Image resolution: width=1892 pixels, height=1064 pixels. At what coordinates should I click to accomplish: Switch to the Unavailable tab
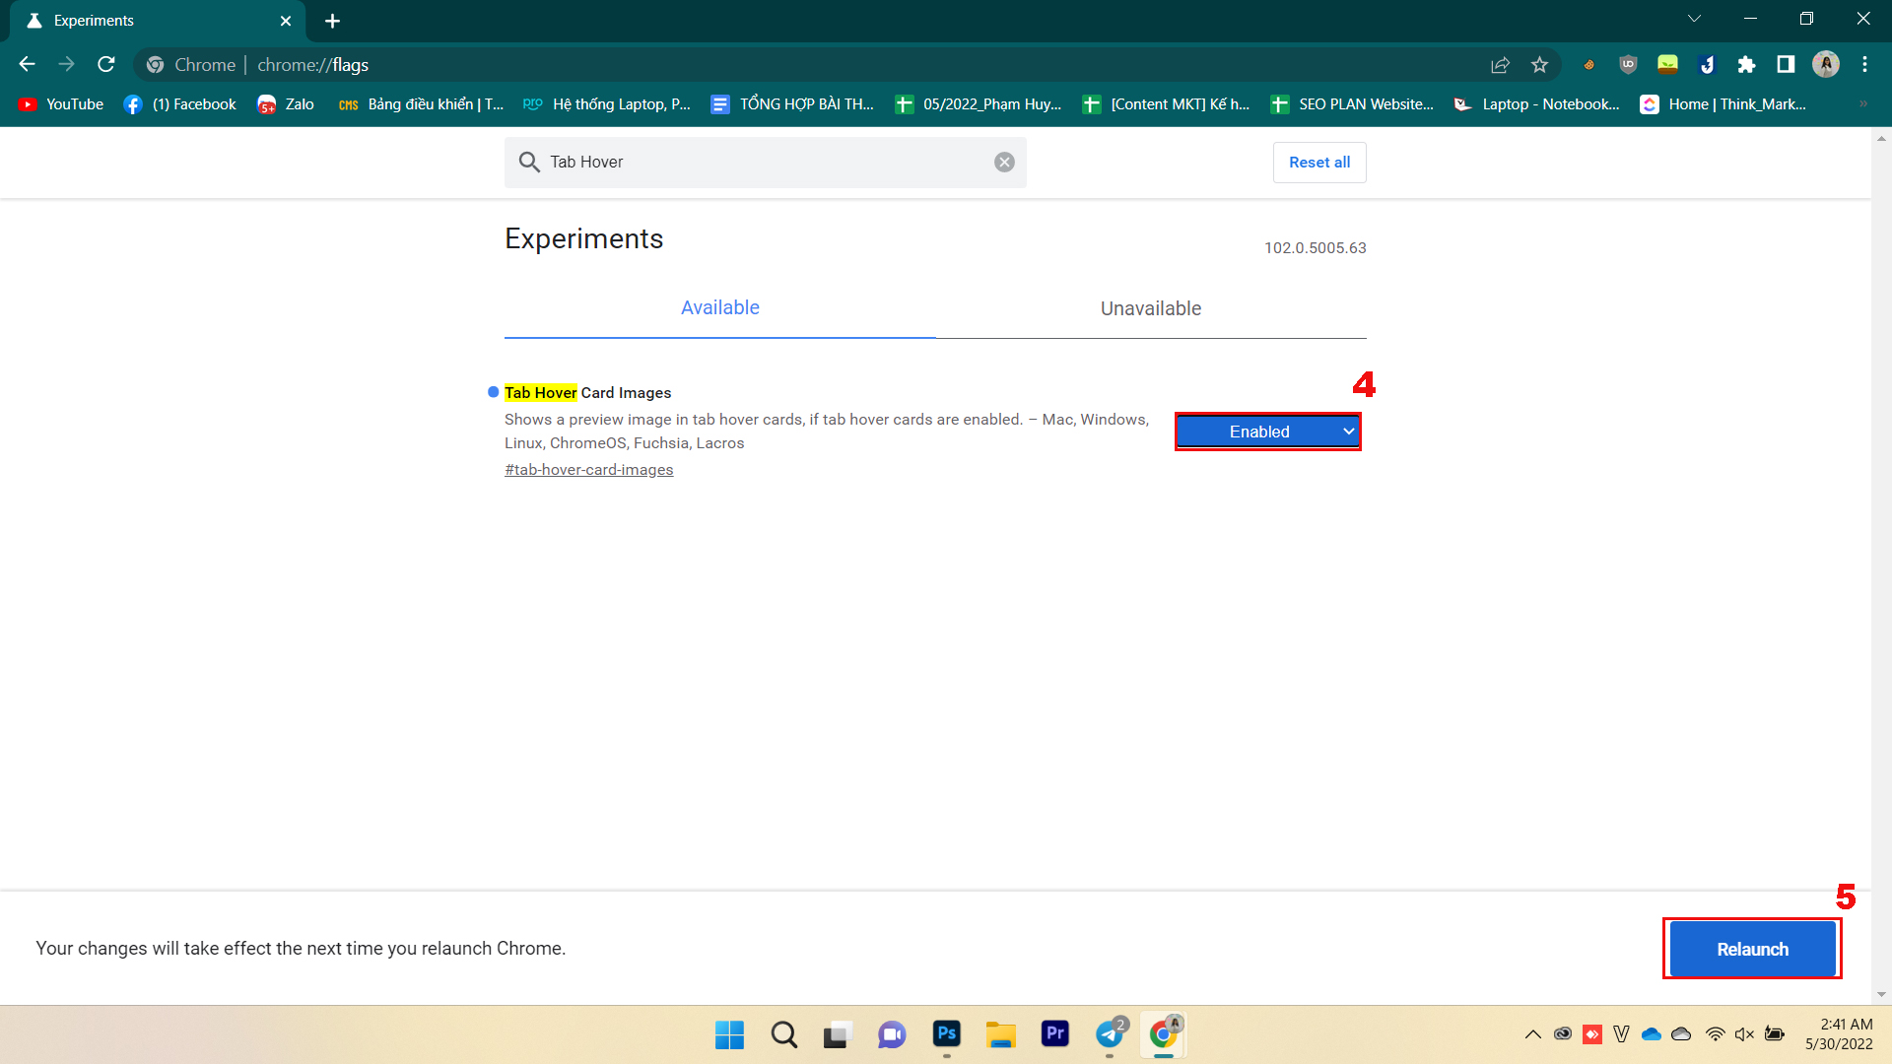click(x=1150, y=308)
